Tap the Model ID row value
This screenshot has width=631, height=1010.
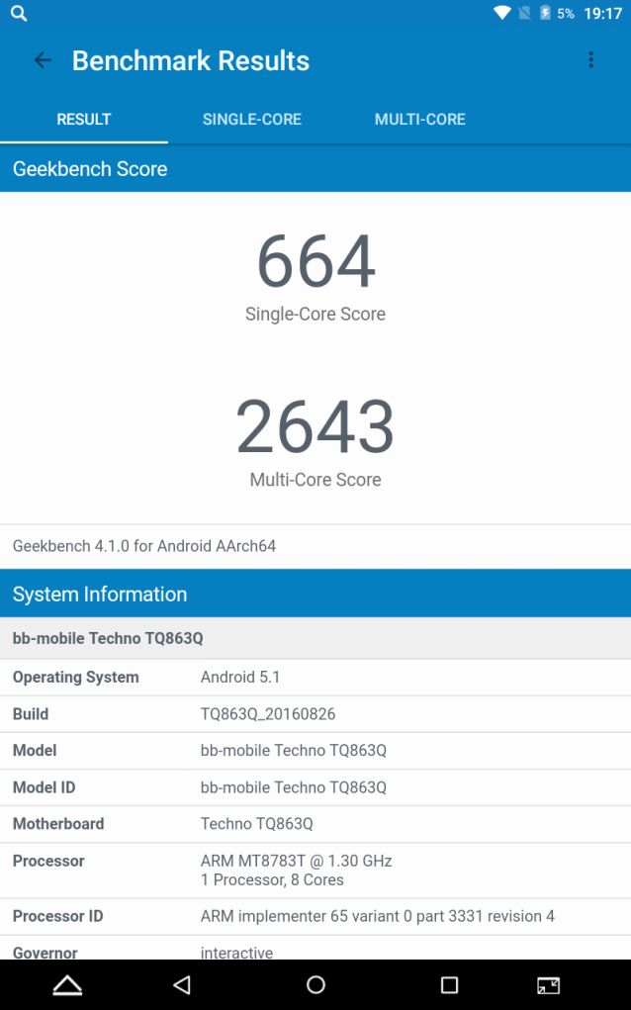coord(294,787)
